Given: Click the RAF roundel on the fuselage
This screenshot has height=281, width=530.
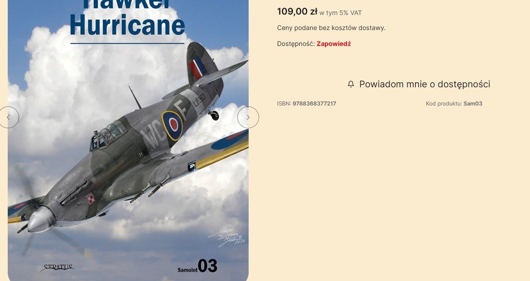Looking at the screenshot, I should coord(173,125).
